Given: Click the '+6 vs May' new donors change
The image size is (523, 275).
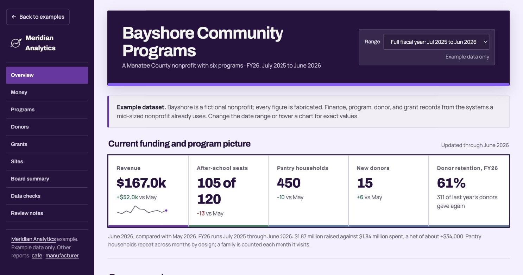Looking at the screenshot, I should [369, 197].
